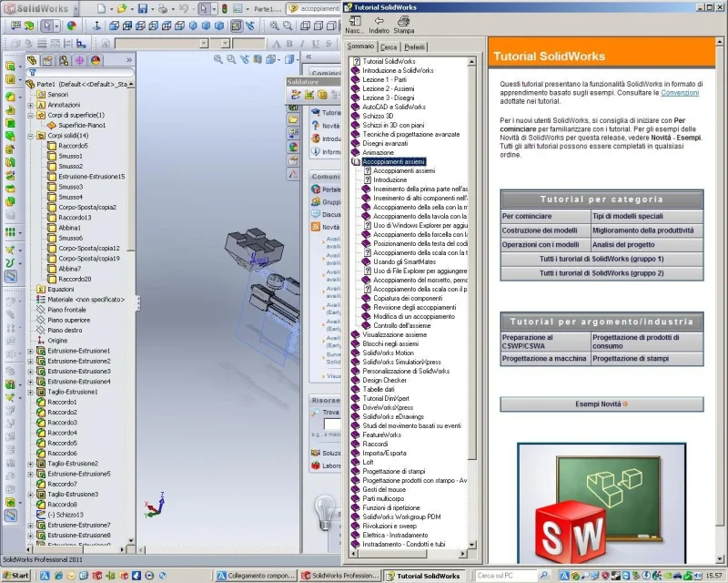Click the Windows Start button
This screenshot has height=583, width=728.
click(15, 576)
